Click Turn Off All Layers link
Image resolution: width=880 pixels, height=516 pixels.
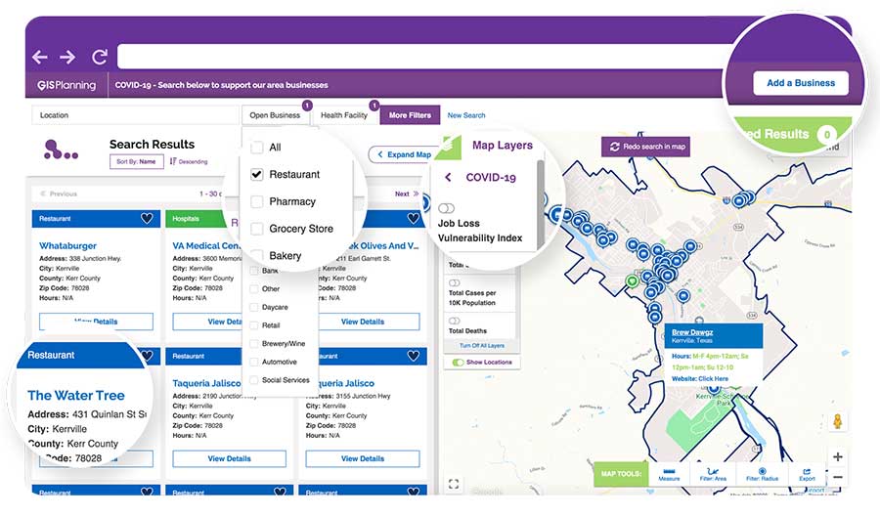(482, 346)
